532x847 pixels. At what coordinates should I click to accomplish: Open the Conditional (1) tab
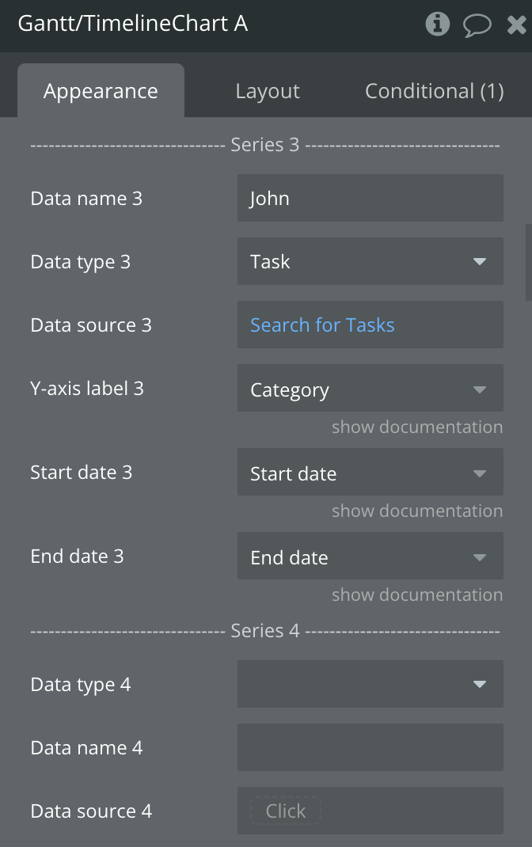tap(434, 91)
